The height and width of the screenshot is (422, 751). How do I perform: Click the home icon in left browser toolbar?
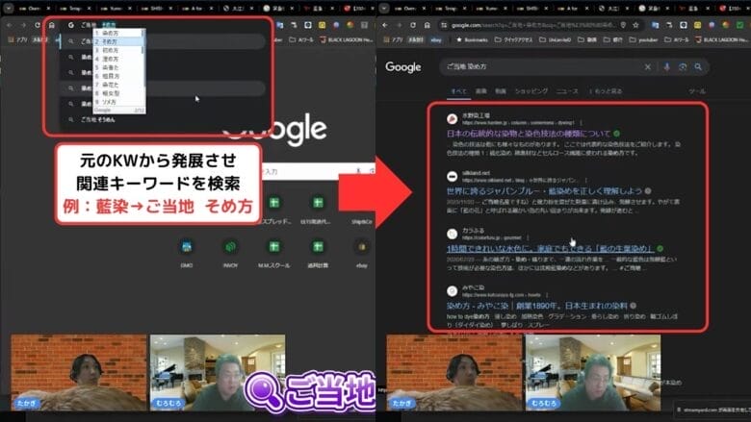tap(52, 25)
